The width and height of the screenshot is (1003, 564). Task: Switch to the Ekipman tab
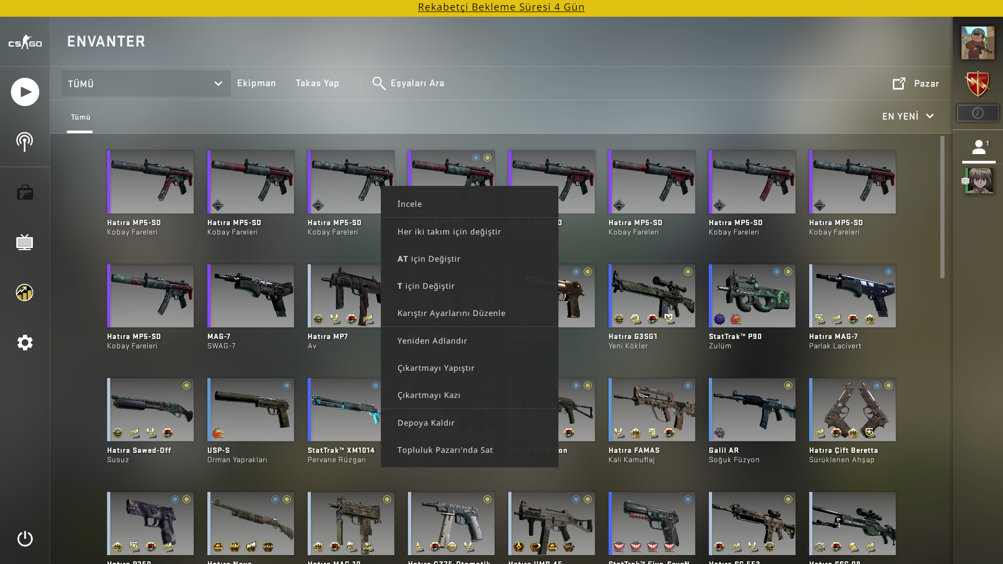(256, 83)
